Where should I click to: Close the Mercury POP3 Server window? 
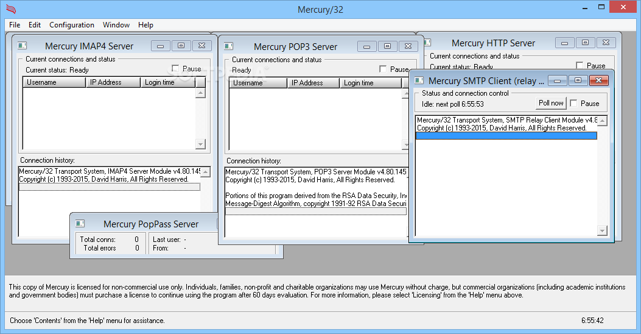coord(408,46)
